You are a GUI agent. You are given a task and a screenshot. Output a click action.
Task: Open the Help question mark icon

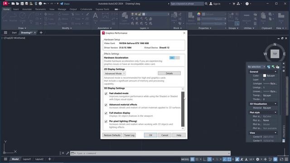pos(247,4)
